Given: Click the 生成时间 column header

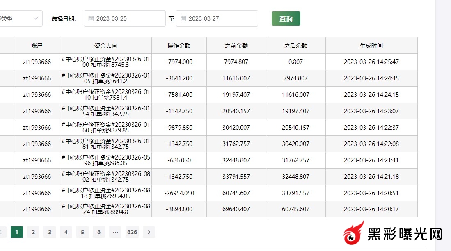Looking at the screenshot, I should coord(371,46).
